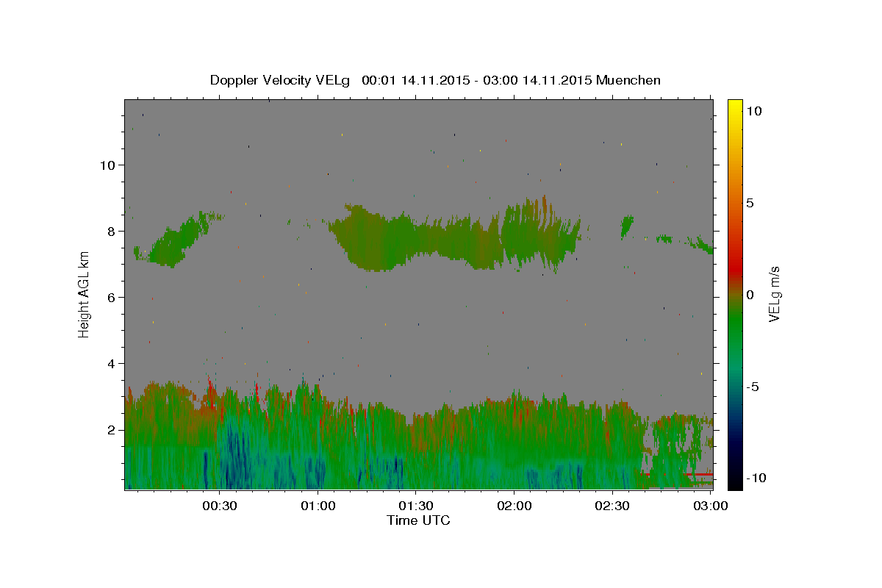Click the colorbar tick value '0'
882x588 pixels.
(750, 295)
